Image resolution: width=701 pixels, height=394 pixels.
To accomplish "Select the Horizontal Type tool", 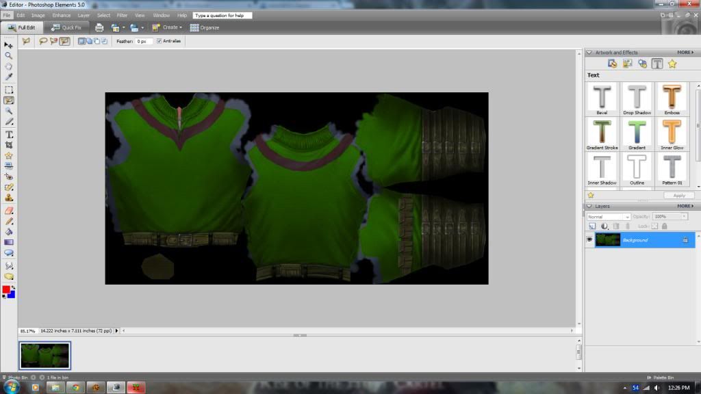I will tap(8, 135).
